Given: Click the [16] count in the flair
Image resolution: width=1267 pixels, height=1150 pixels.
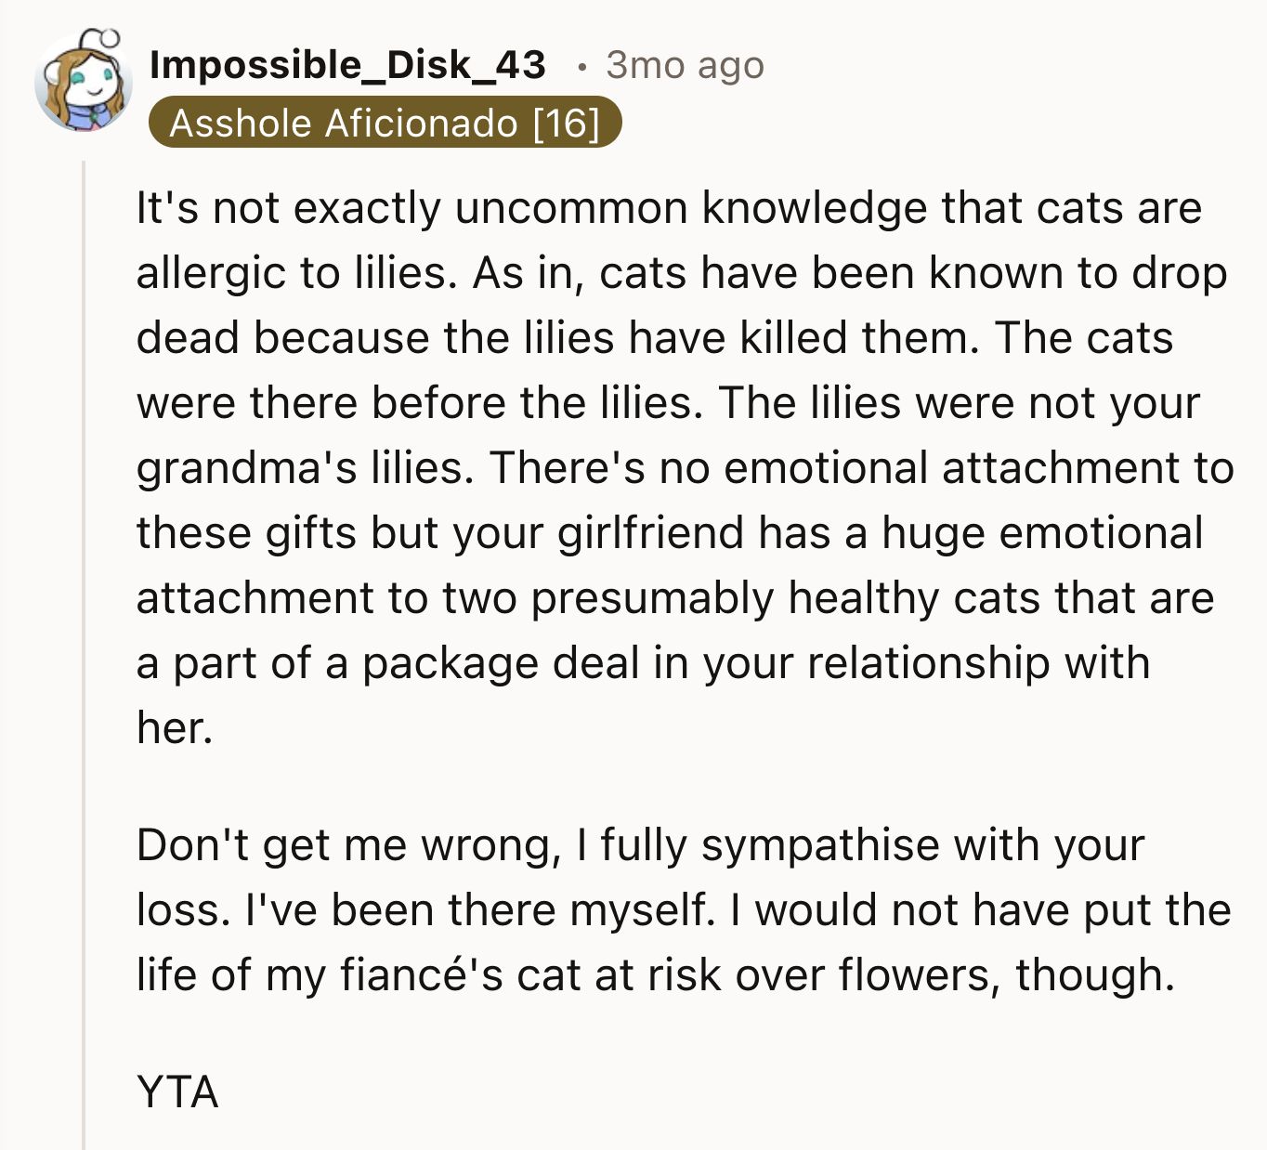Looking at the screenshot, I should click(567, 123).
